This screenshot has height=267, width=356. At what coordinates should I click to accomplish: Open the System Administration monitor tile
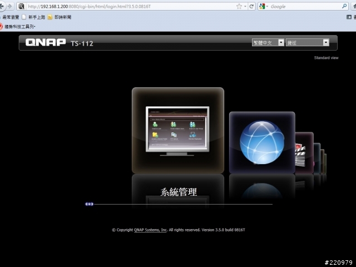click(178, 131)
